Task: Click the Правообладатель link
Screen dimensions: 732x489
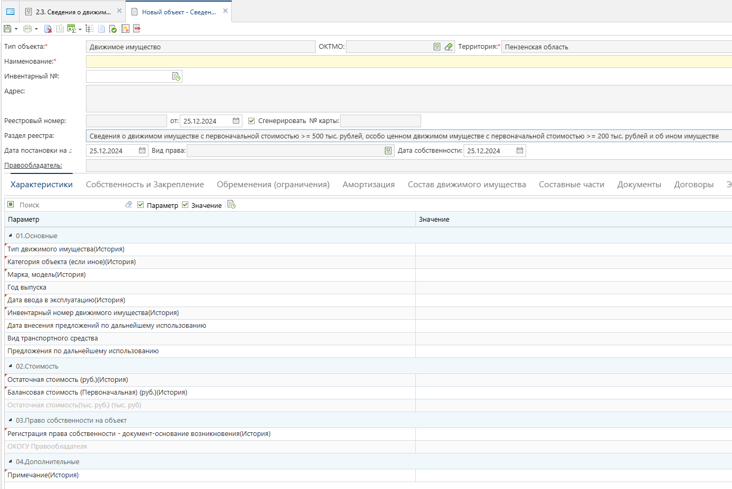Action: click(33, 165)
